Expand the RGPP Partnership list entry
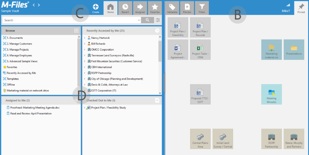Viewport: 309px width, 155px height. (x=84, y=73)
